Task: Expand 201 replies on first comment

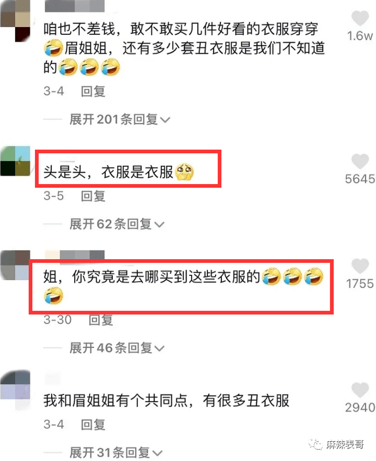Action: pyautogui.click(x=120, y=119)
